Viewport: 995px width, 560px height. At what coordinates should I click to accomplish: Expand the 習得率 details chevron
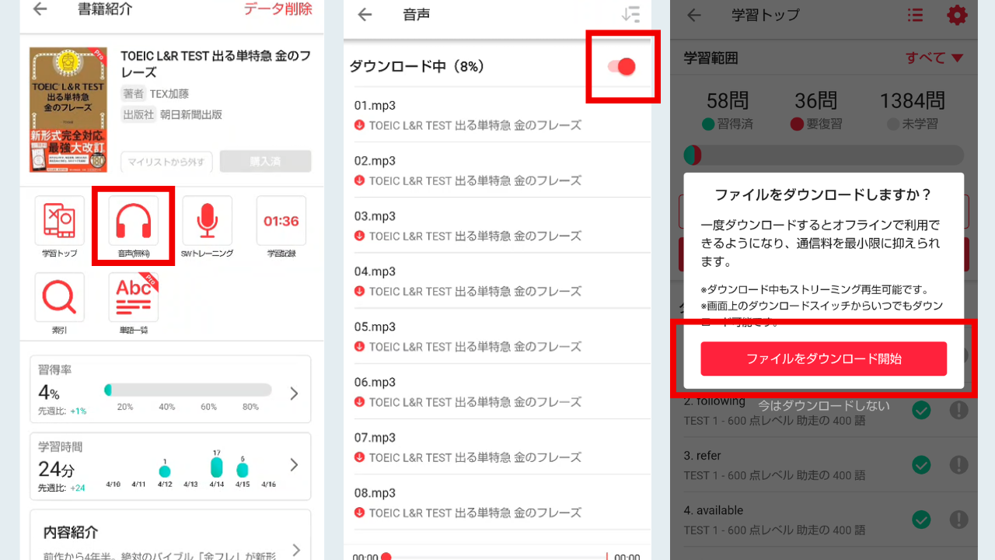click(294, 394)
